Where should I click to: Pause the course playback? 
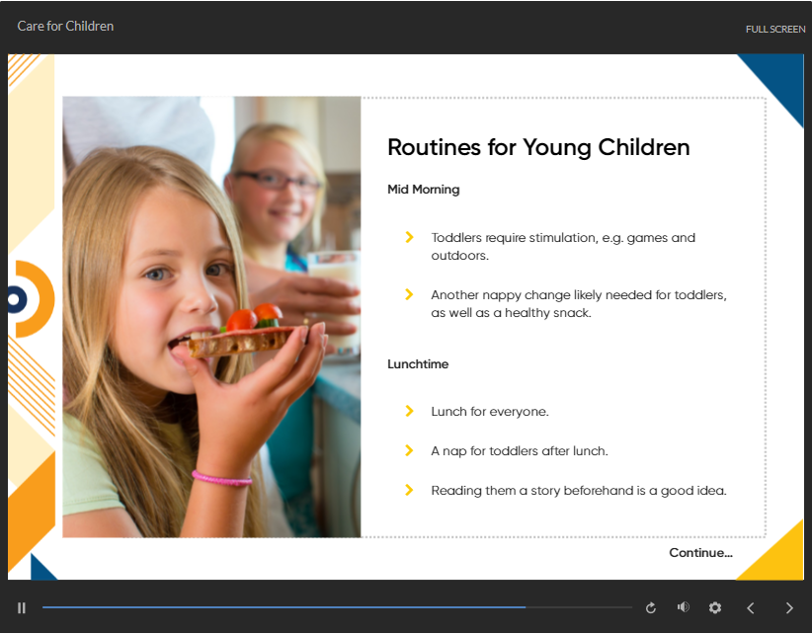(x=21, y=607)
